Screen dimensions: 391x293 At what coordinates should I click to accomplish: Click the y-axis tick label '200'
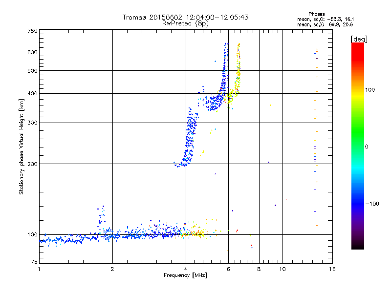[x=32, y=164]
